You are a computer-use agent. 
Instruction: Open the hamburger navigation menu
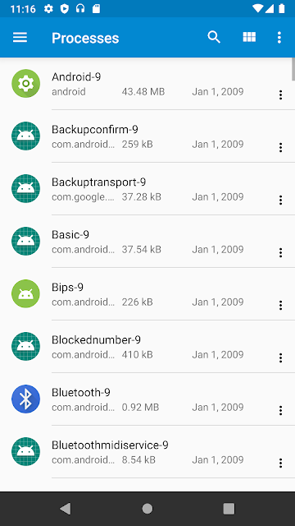point(20,37)
